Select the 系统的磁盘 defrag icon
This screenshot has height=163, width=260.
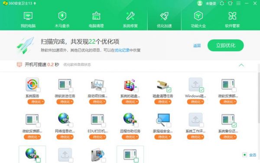tap(130, 85)
